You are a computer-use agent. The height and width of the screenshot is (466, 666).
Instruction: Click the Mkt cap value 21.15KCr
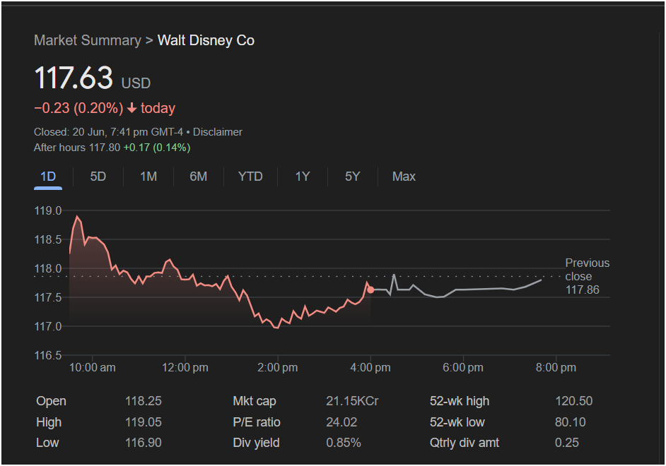tap(352, 401)
